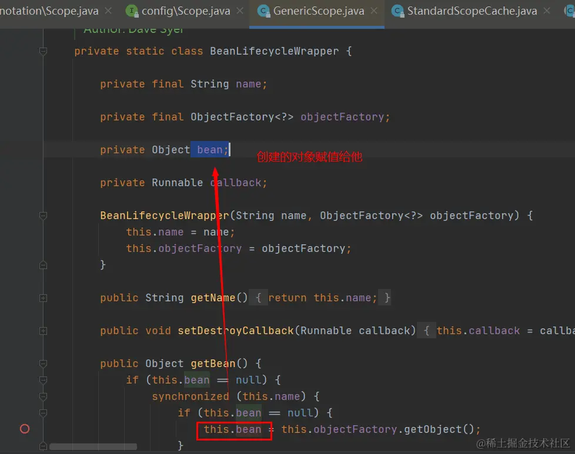575x454 pixels.
Task: Collapse the synchronized (this.name) block
Action: click(43, 396)
